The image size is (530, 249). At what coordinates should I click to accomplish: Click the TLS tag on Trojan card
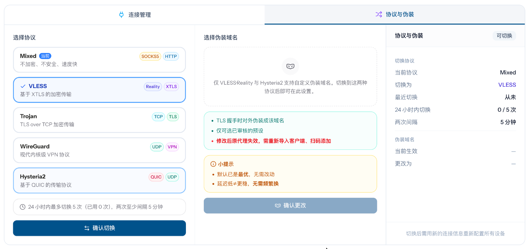tap(173, 117)
